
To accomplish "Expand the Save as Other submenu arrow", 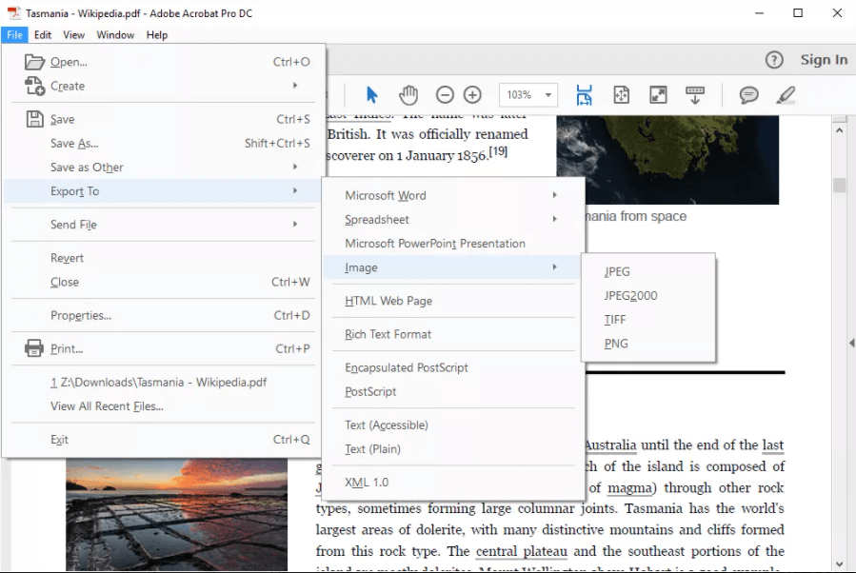I will click(295, 167).
